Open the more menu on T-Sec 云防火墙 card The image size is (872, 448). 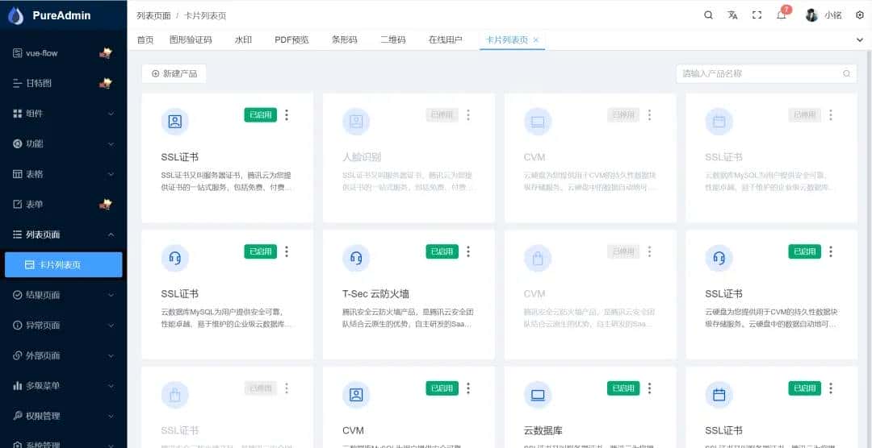click(x=468, y=251)
